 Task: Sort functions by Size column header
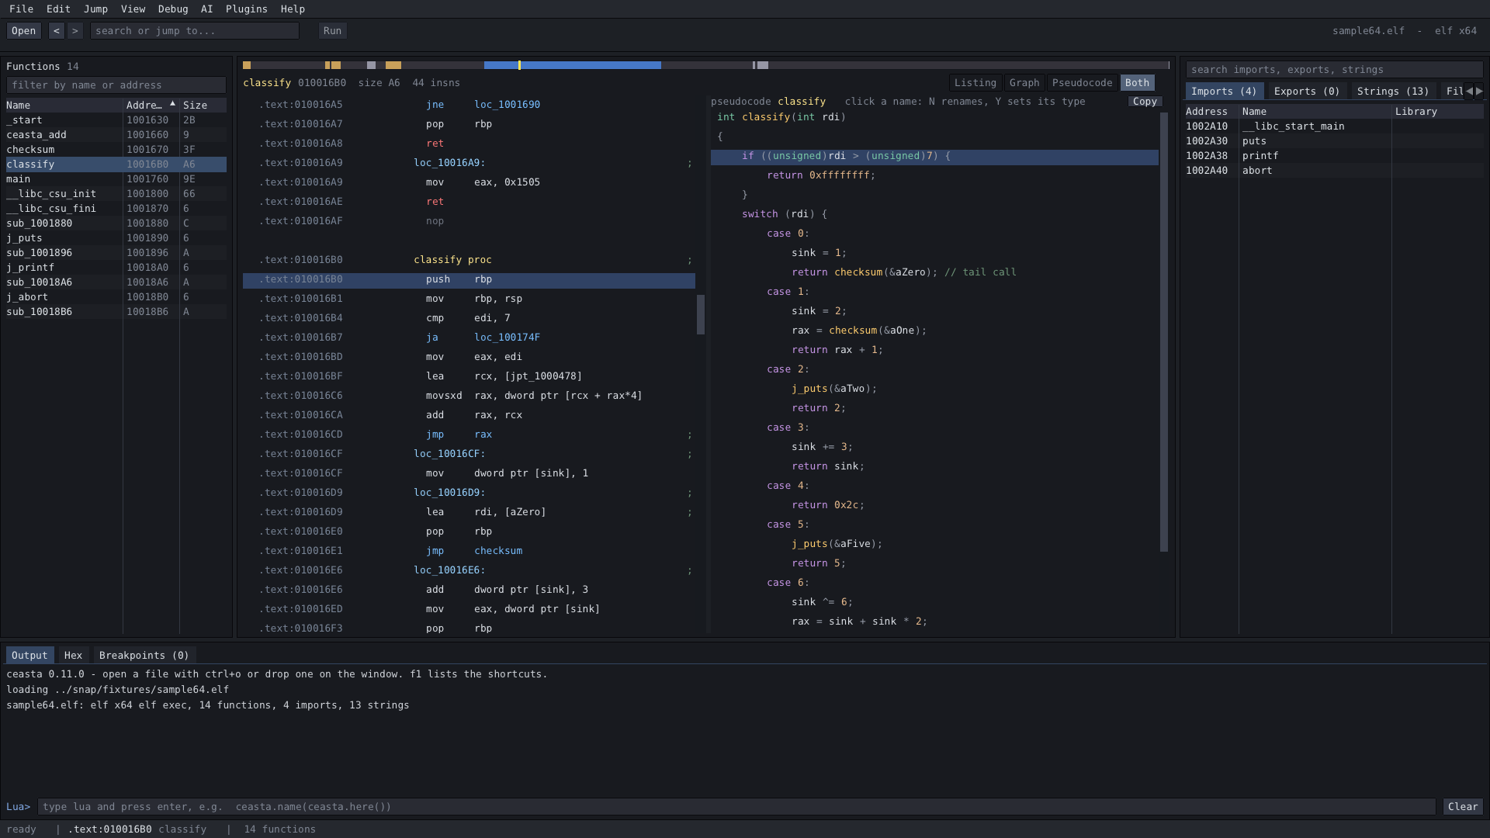click(203, 105)
